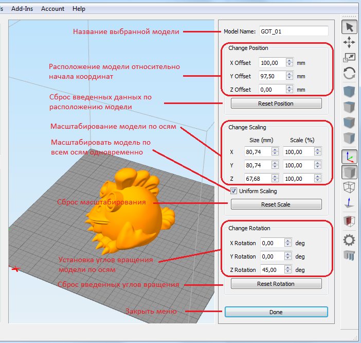Select the translate (move) models tool
The height and width of the screenshot is (343, 361).
pos(349,42)
